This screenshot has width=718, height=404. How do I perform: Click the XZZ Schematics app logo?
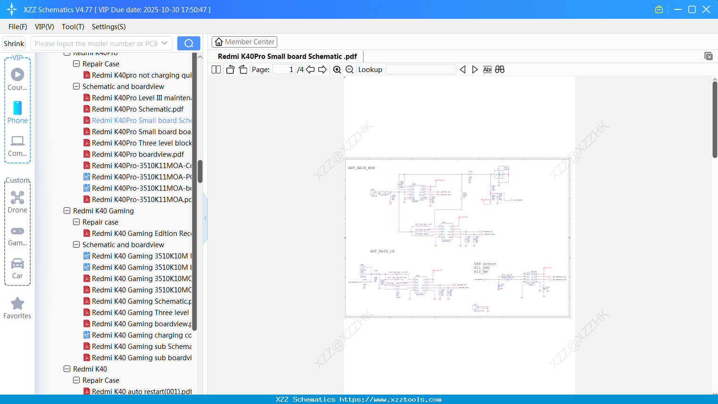[x=12, y=9]
